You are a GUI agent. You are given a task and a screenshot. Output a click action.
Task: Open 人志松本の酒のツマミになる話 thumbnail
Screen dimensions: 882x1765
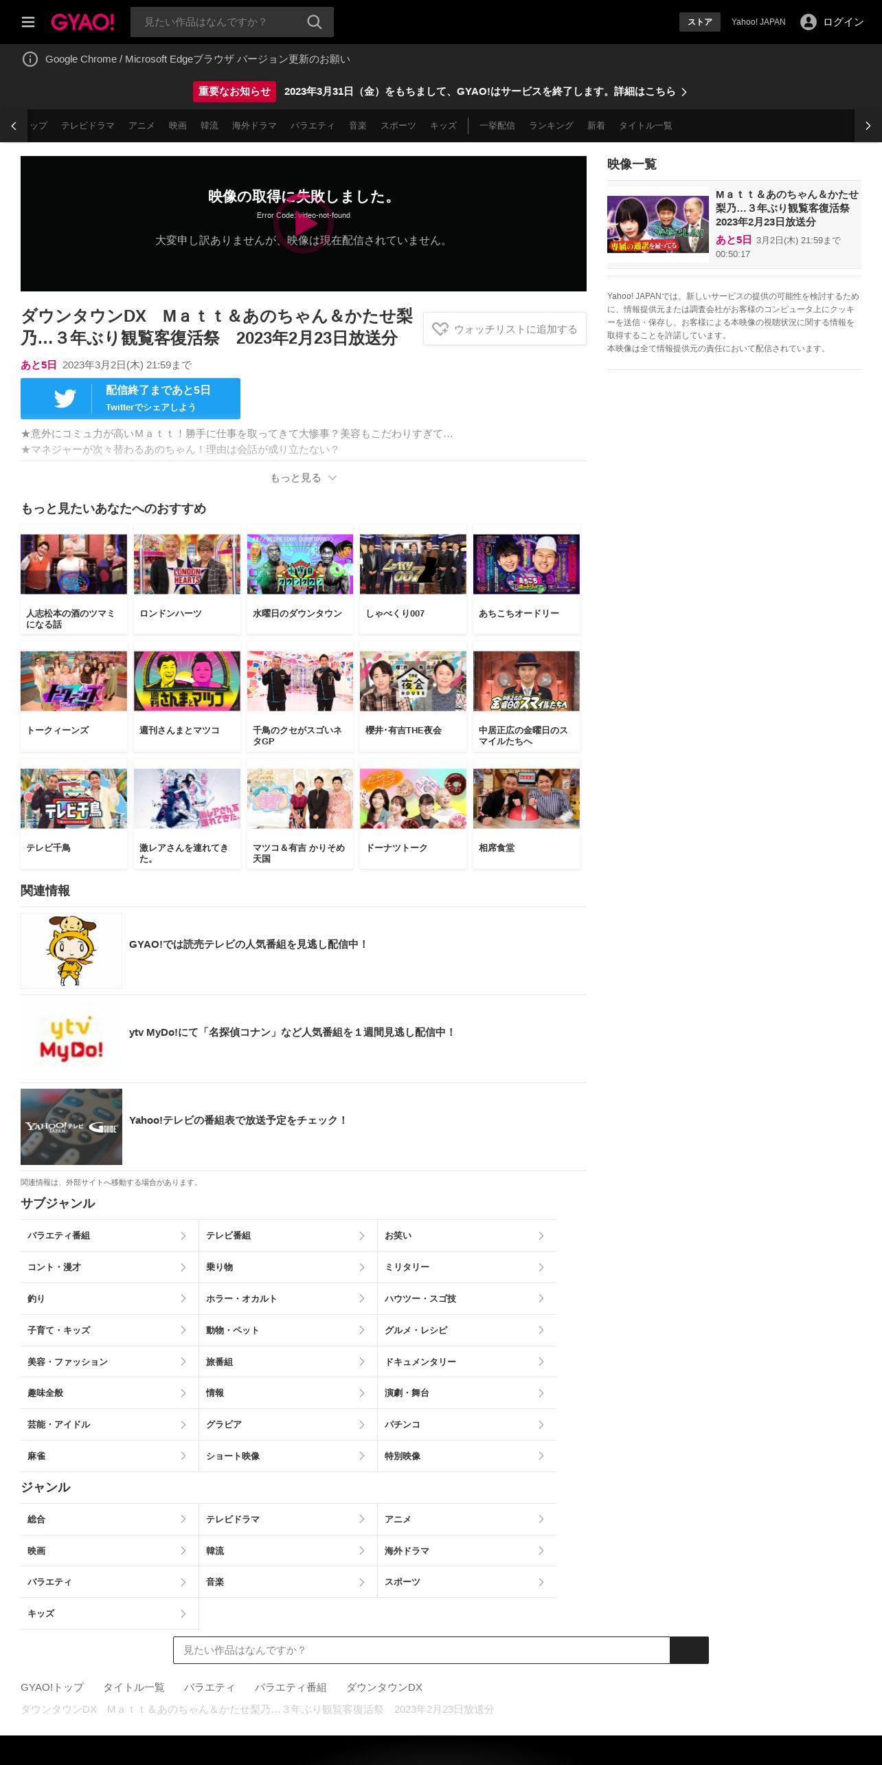coord(73,564)
